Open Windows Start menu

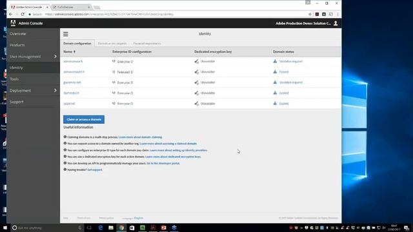click(5, 227)
